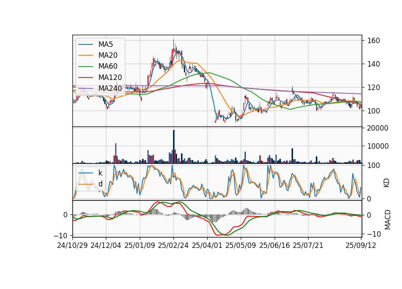Click the green MA60 legend line
Screen dimensions: 402x289
pyautogui.click(x=85, y=67)
